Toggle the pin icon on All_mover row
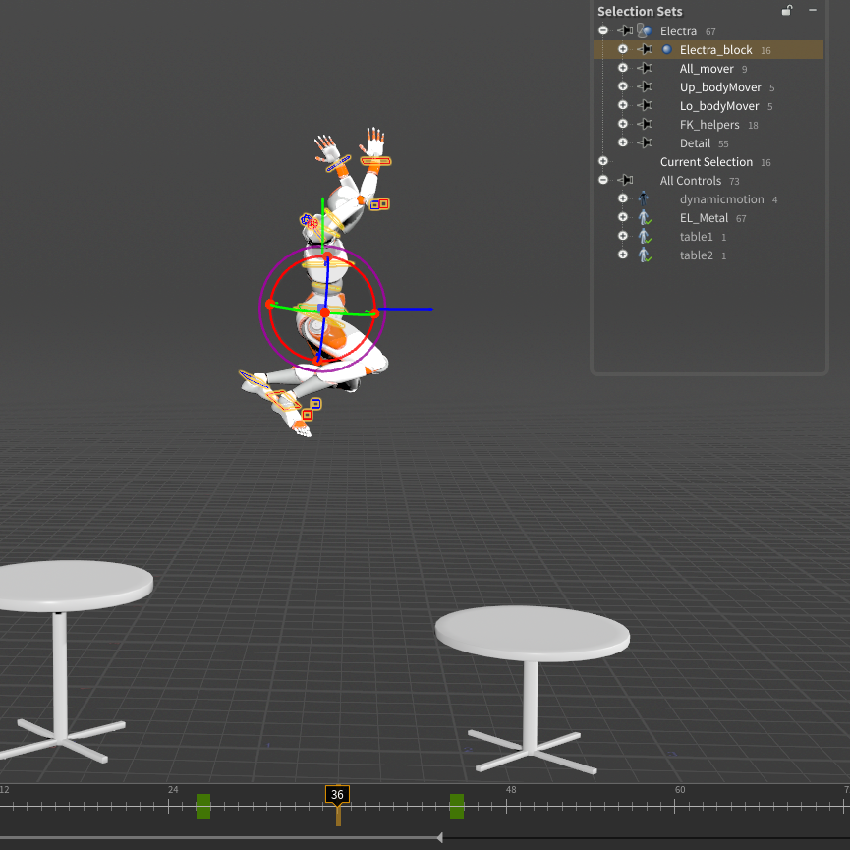 [x=645, y=69]
